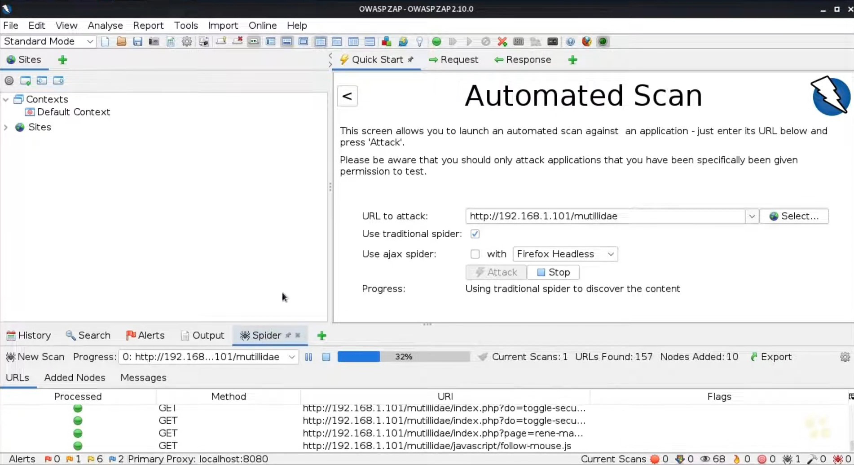854x465 pixels.
Task: Close the Spider tab
Action: pyautogui.click(x=298, y=336)
